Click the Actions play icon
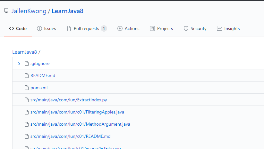Viewport: 264px width, 149px height. (x=120, y=28)
